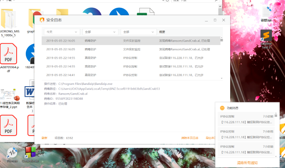
Task: Click the 导出 export log link
Action: click(x=210, y=138)
